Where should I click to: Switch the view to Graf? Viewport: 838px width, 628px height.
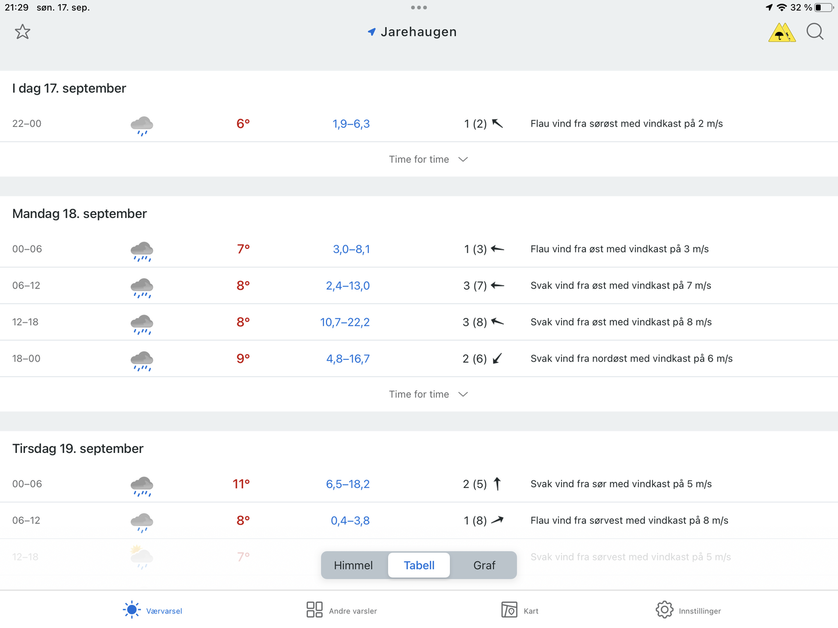484,565
